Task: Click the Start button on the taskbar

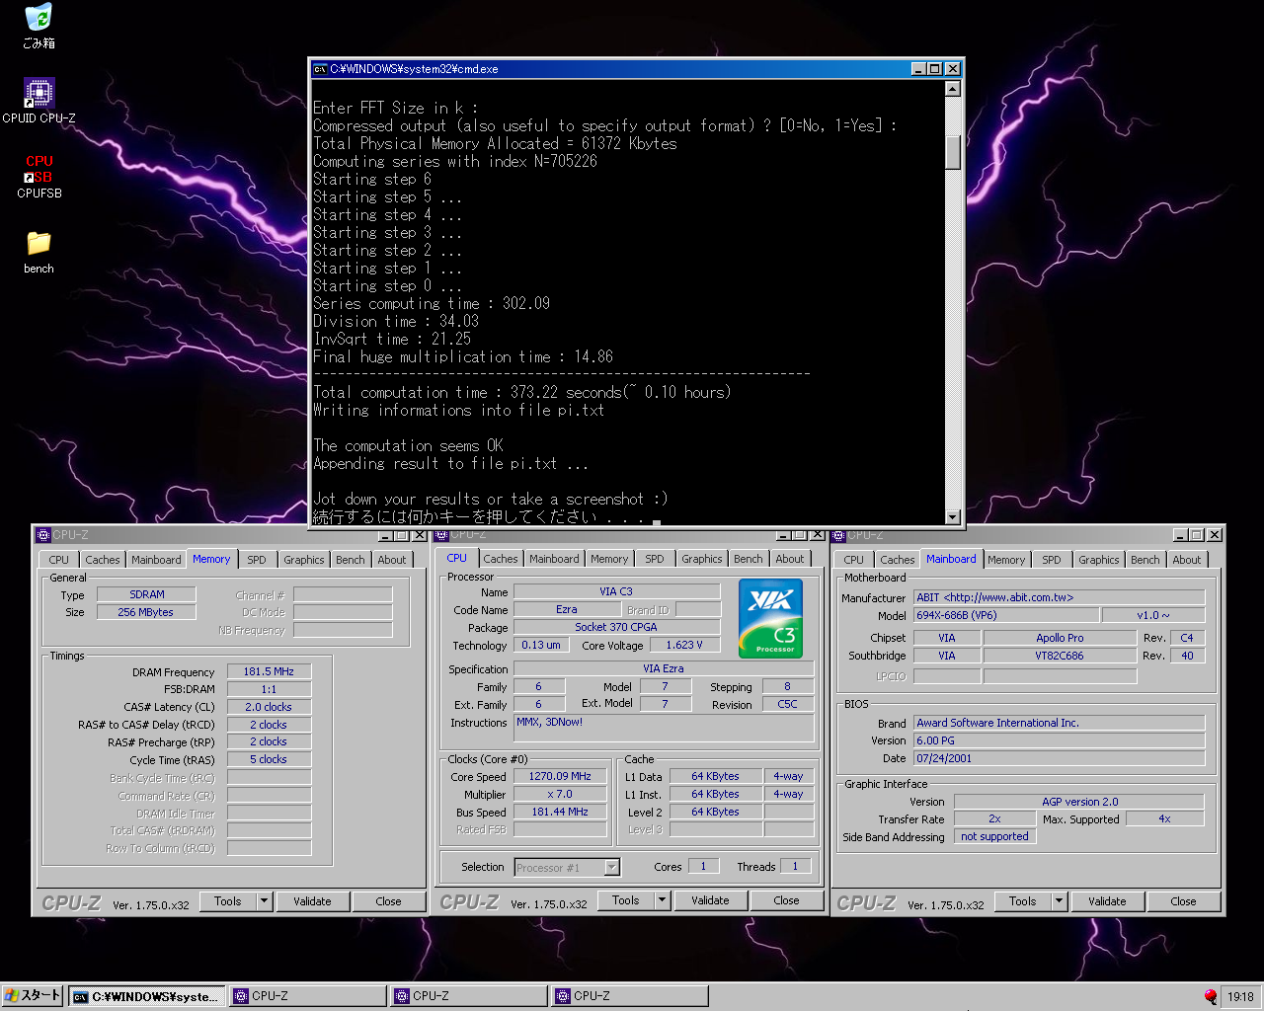Action: tap(33, 995)
